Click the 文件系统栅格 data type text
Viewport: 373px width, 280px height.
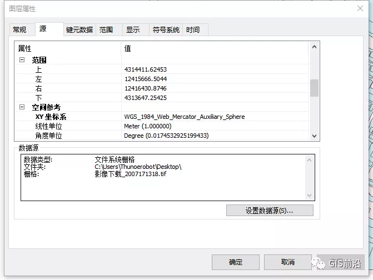pyautogui.click(x=115, y=159)
